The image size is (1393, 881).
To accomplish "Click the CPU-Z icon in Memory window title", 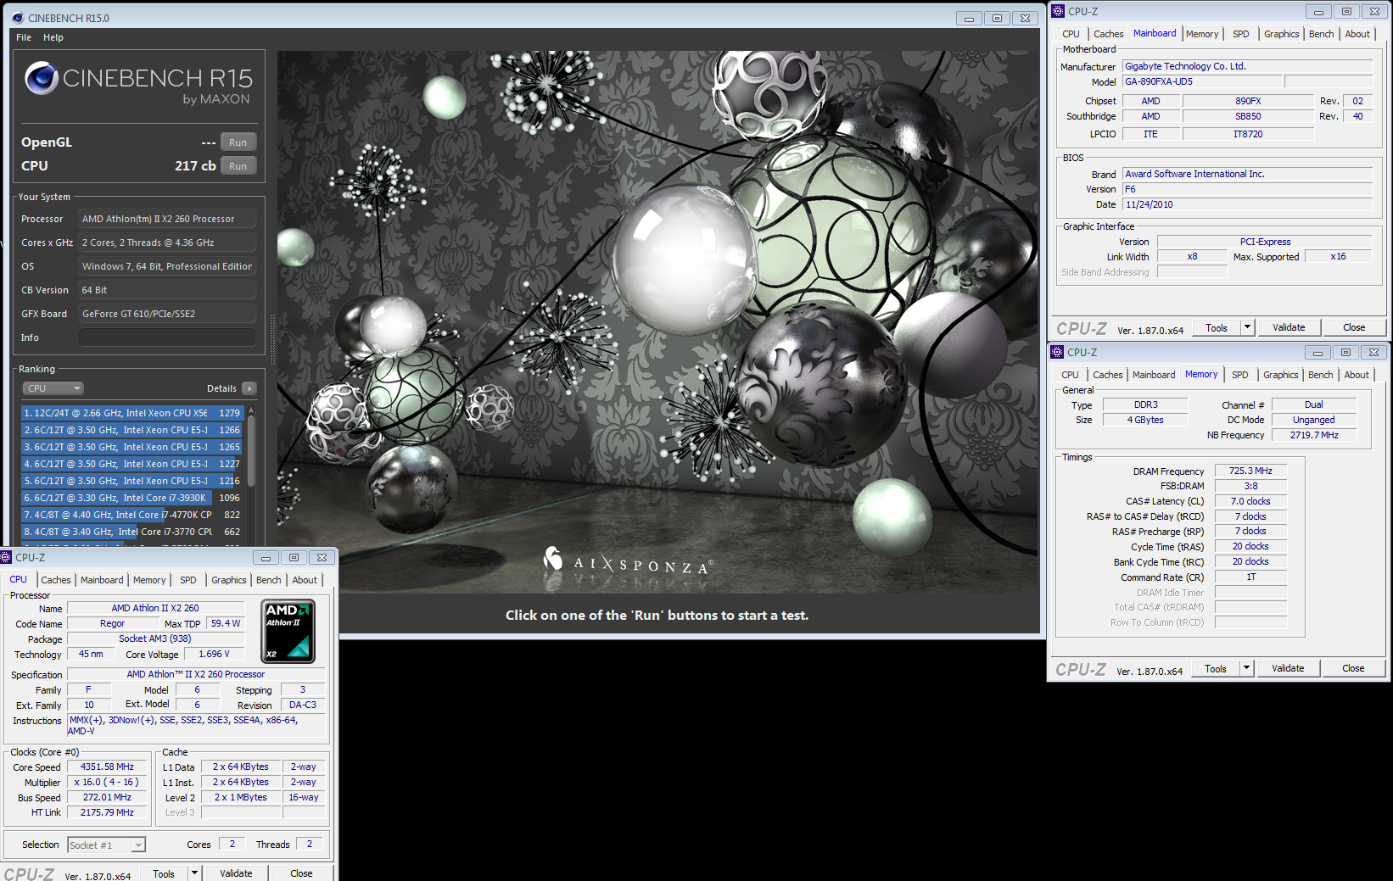I will (1057, 352).
